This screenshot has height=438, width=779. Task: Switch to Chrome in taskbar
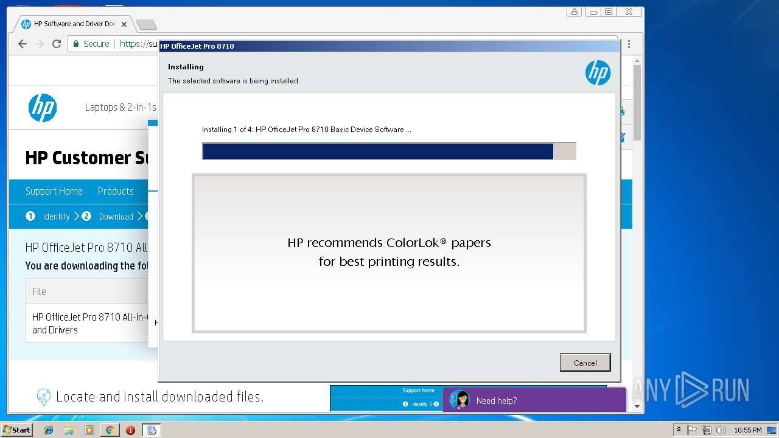point(110,430)
